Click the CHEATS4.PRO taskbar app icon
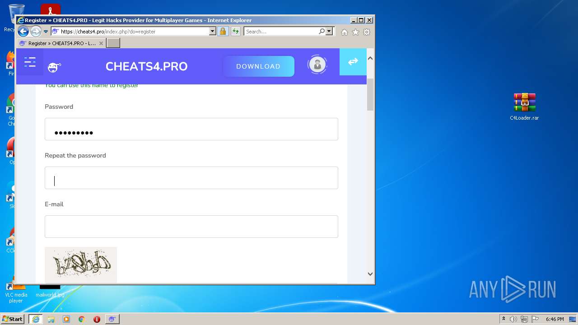578x325 pixels. tap(112, 319)
